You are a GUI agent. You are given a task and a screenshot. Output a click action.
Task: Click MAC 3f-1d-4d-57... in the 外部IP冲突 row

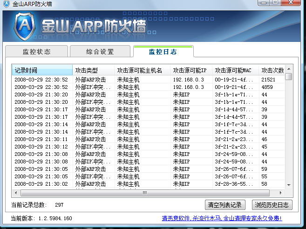(234, 117)
